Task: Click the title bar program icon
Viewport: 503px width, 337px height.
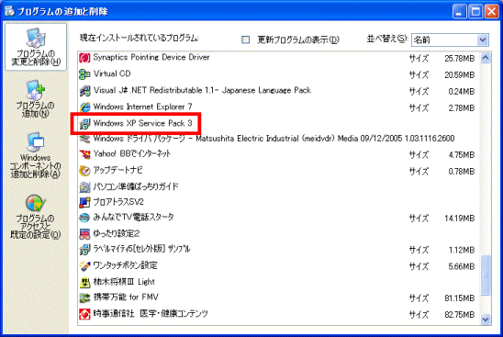Action: (x=9, y=11)
